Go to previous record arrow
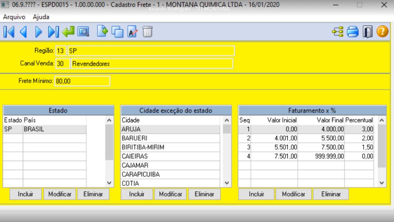The width and height of the screenshot is (394, 222). [23, 32]
